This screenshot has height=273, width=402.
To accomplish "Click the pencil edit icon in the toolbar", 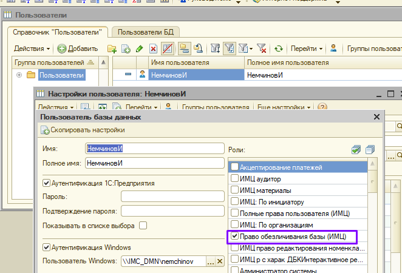I will pyautogui.click(x=140, y=48).
